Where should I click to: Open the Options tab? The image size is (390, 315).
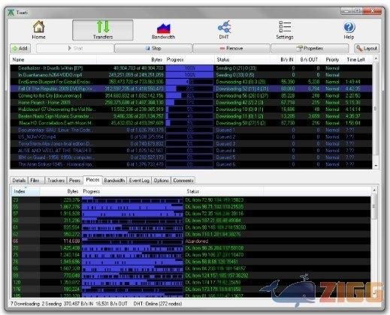pos(161,180)
